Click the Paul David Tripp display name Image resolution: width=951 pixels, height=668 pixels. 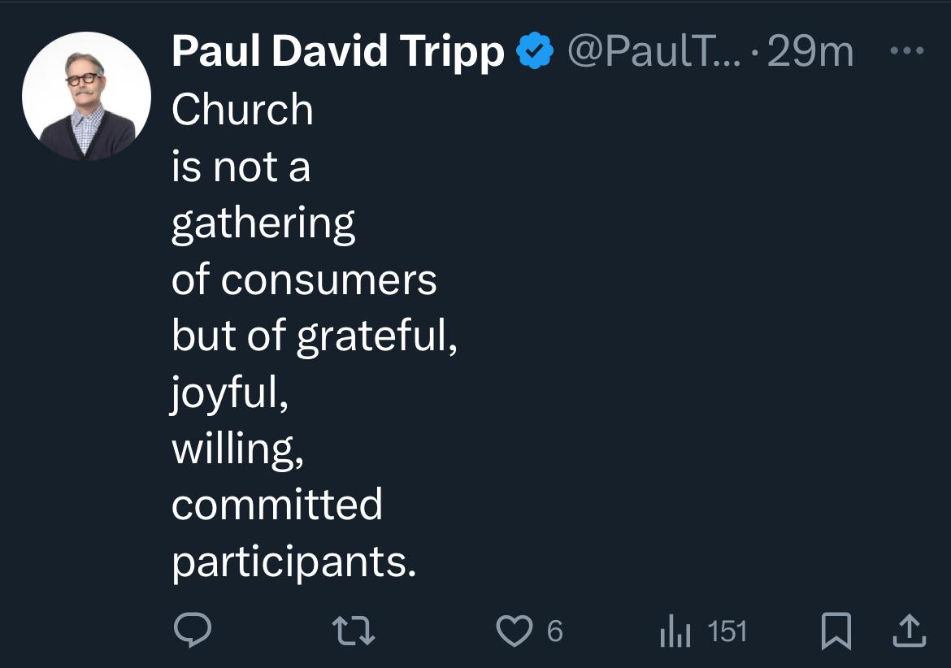[337, 54]
